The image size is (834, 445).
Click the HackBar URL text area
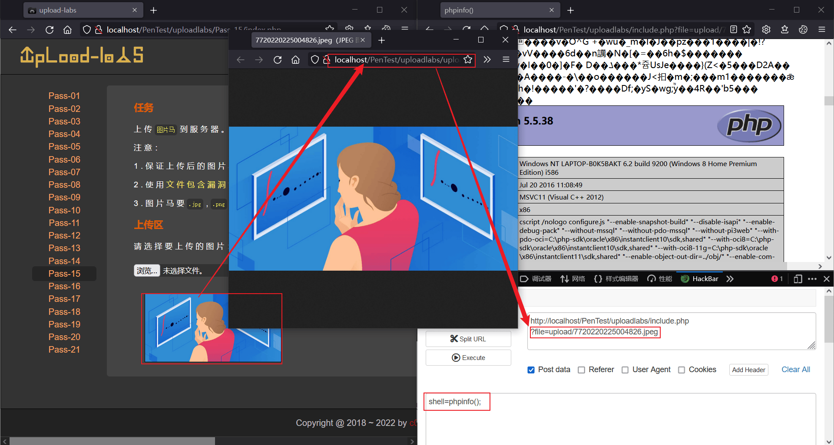click(x=672, y=331)
